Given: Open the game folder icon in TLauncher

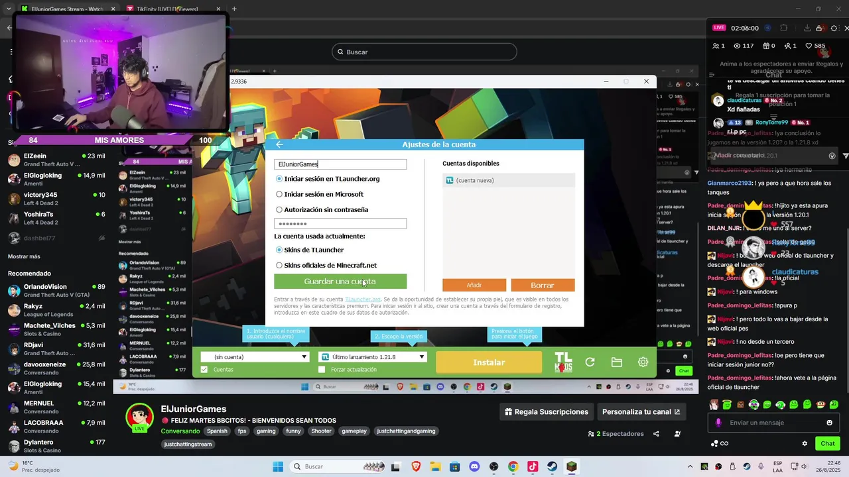Looking at the screenshot, I should [617, 362].
